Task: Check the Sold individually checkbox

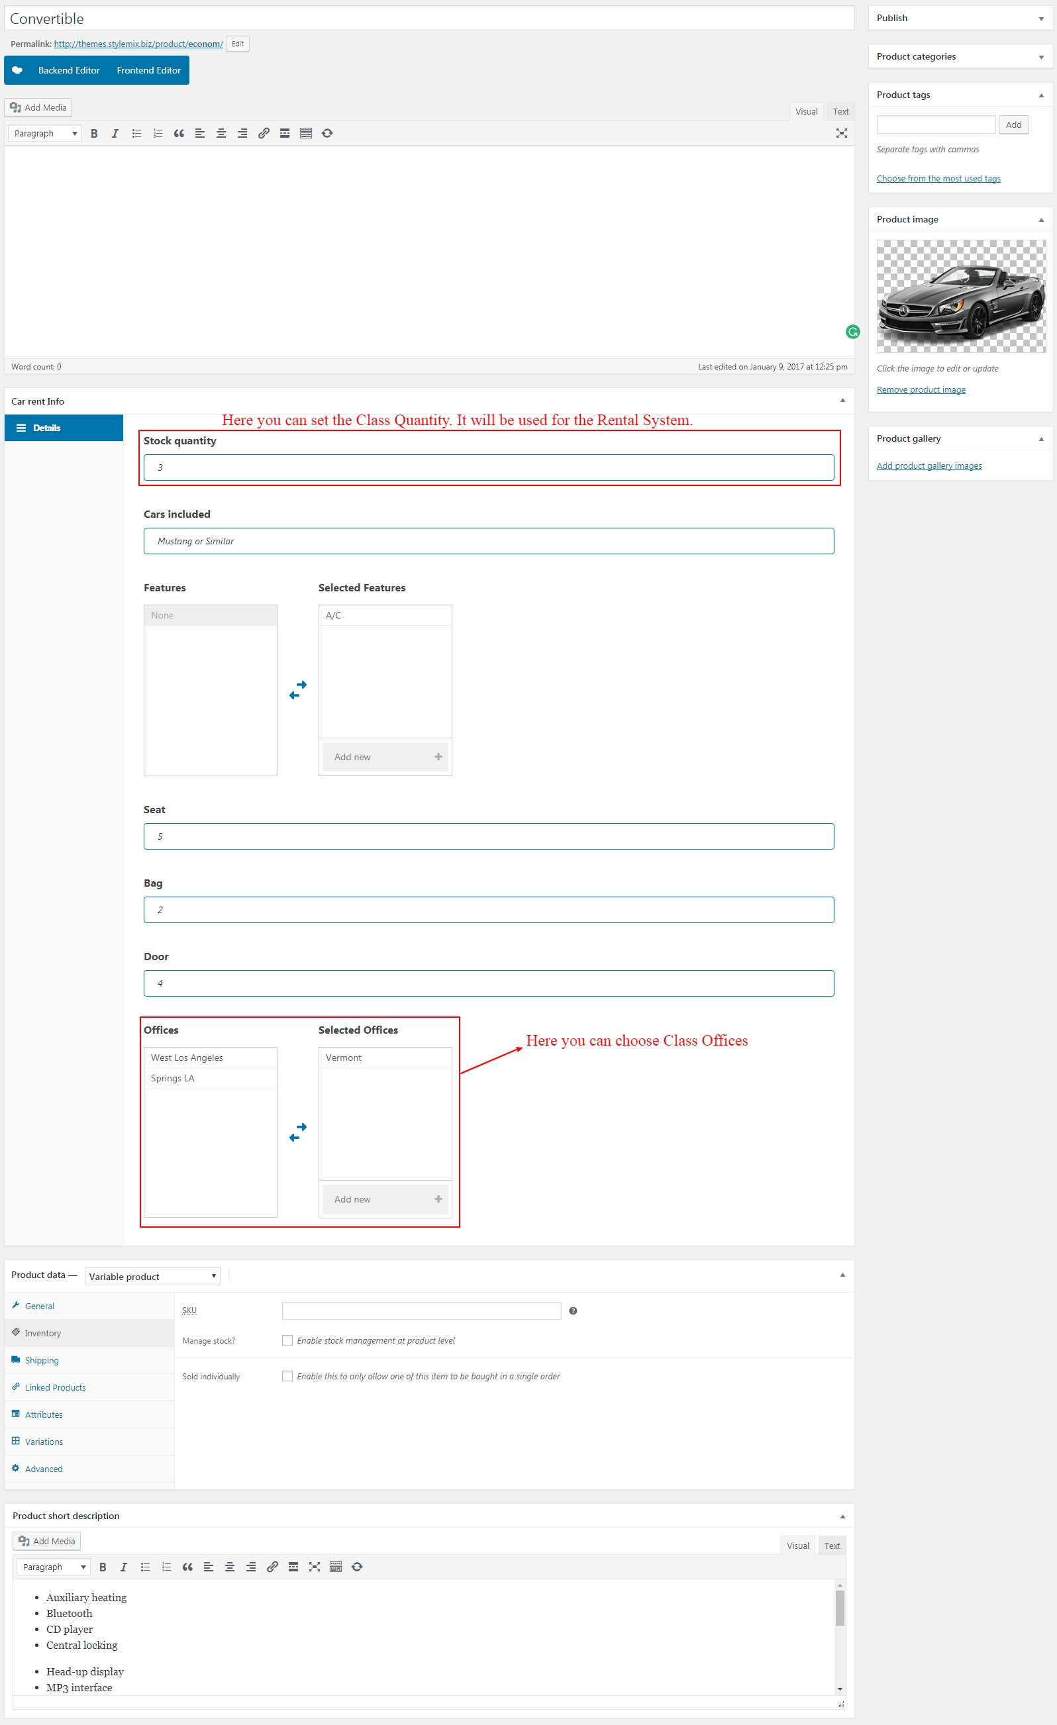Action: tap(287, 1375)
